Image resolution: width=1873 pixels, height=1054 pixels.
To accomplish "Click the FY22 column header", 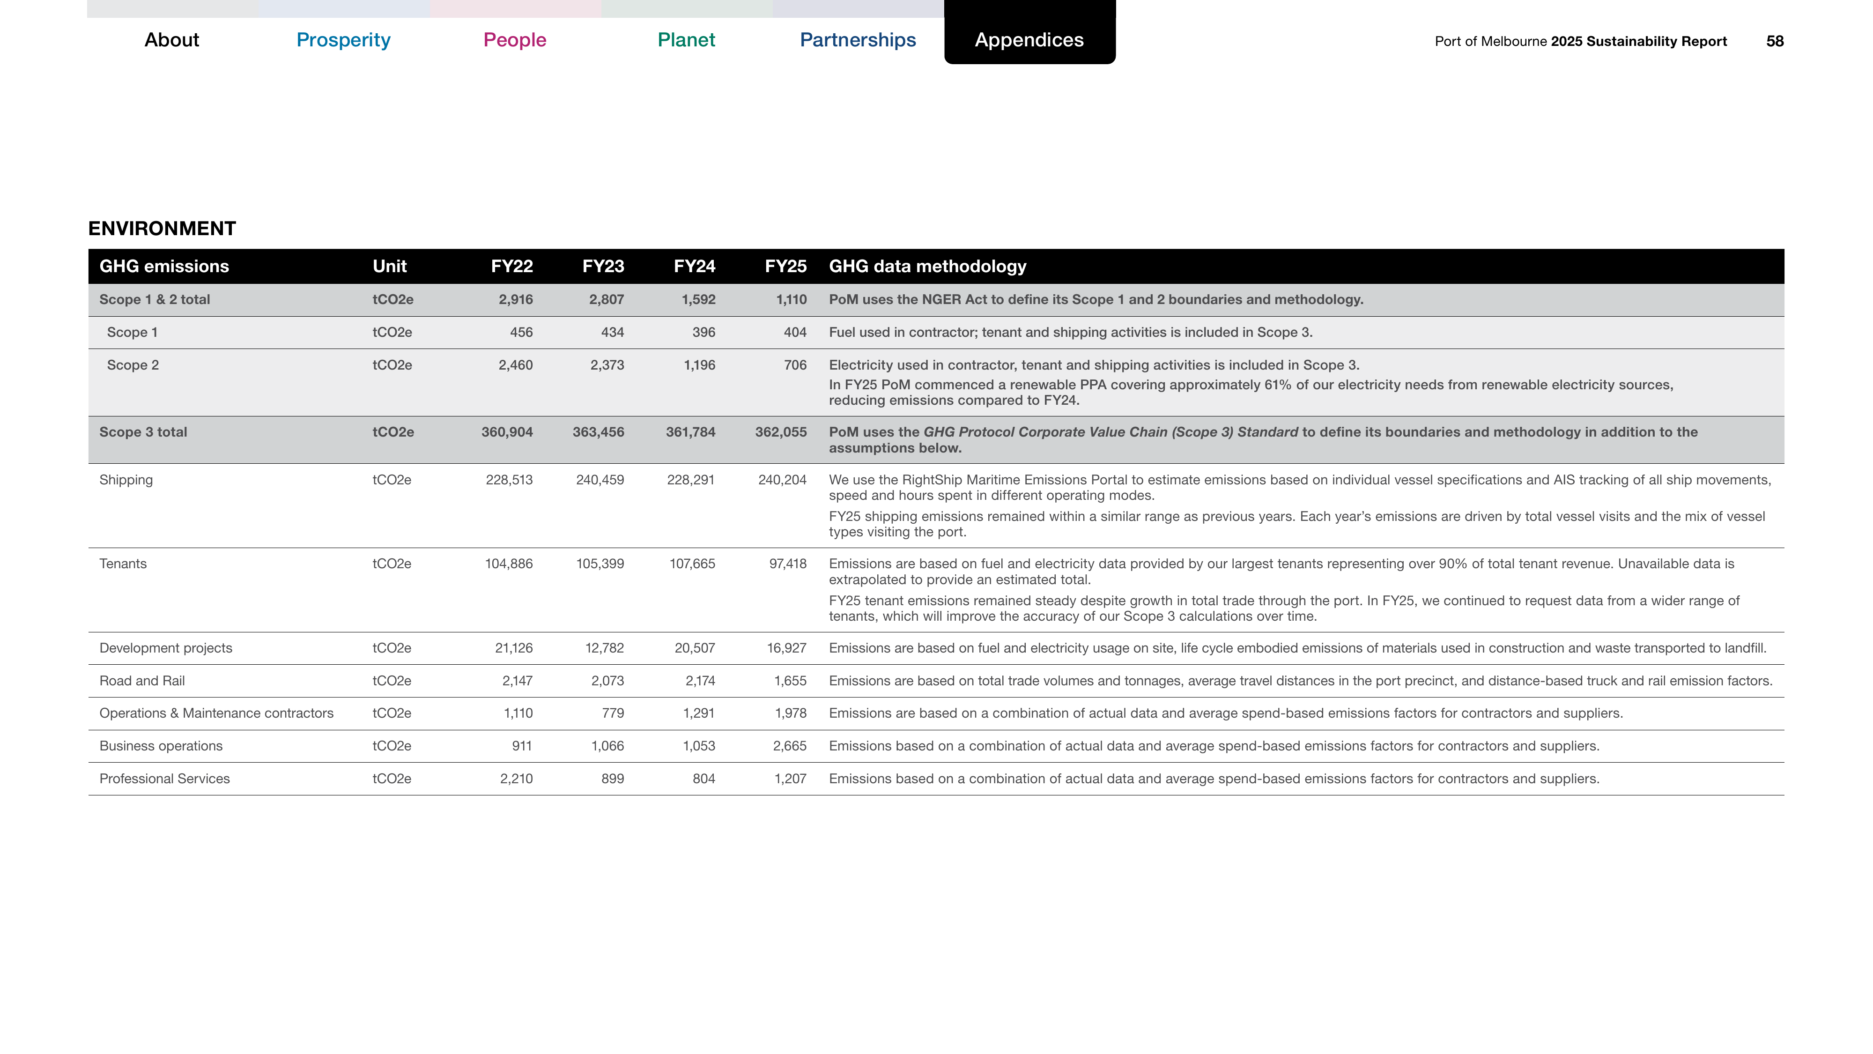I will click(x=512, y=266).
